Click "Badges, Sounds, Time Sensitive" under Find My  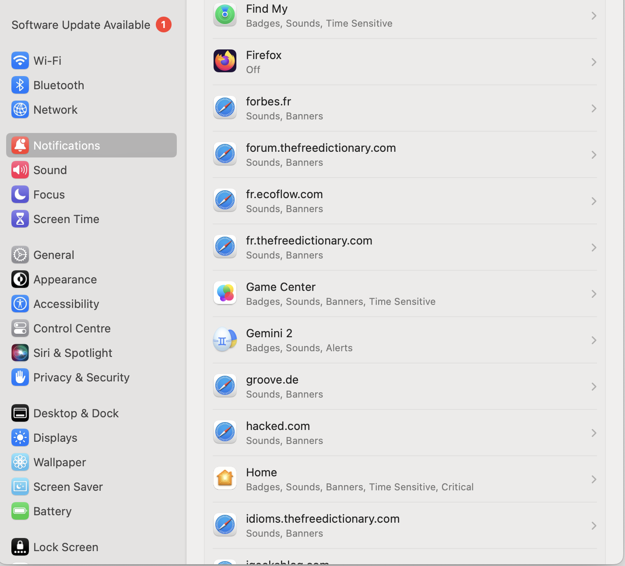[x=319, y=24]
